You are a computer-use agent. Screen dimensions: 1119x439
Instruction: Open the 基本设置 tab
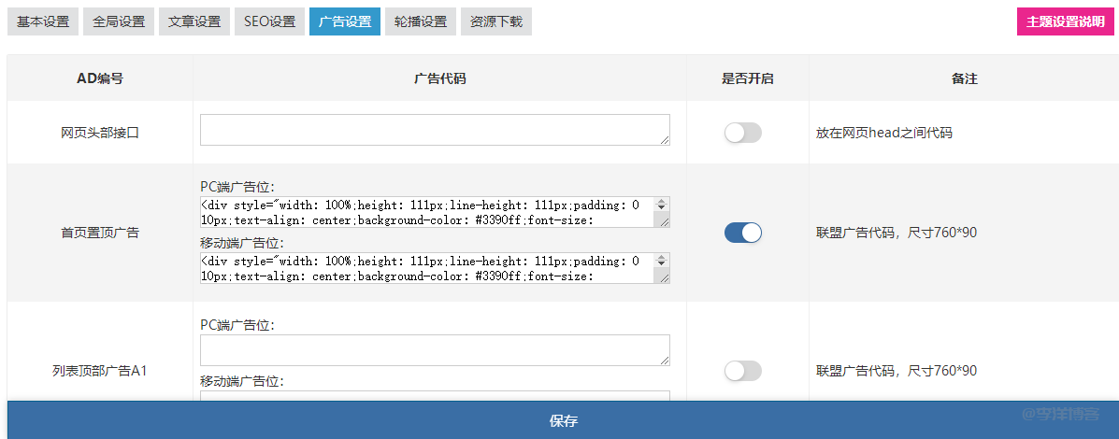(43, 21)
